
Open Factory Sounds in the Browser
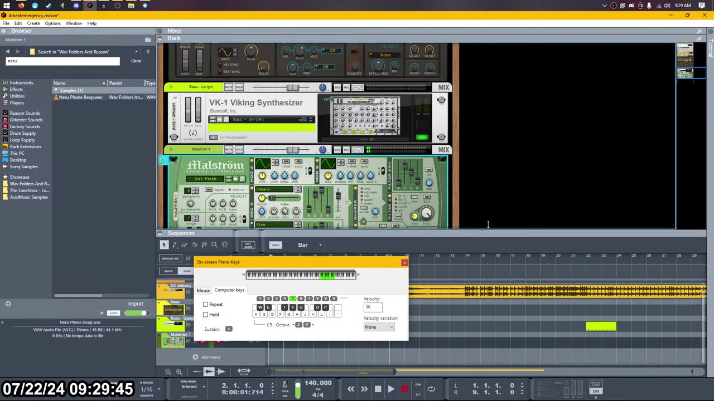25,126
